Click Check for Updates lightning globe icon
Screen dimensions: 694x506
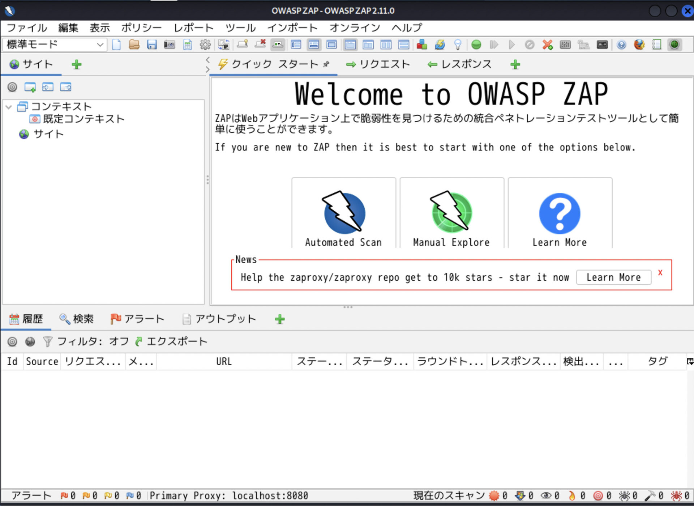point(440,44)
